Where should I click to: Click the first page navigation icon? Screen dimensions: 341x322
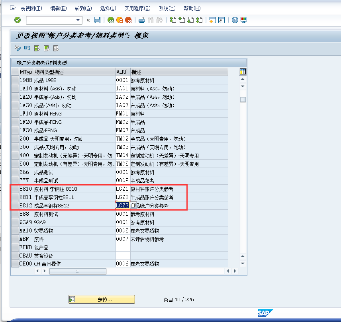pyautogui.click(x=172, y=20)
